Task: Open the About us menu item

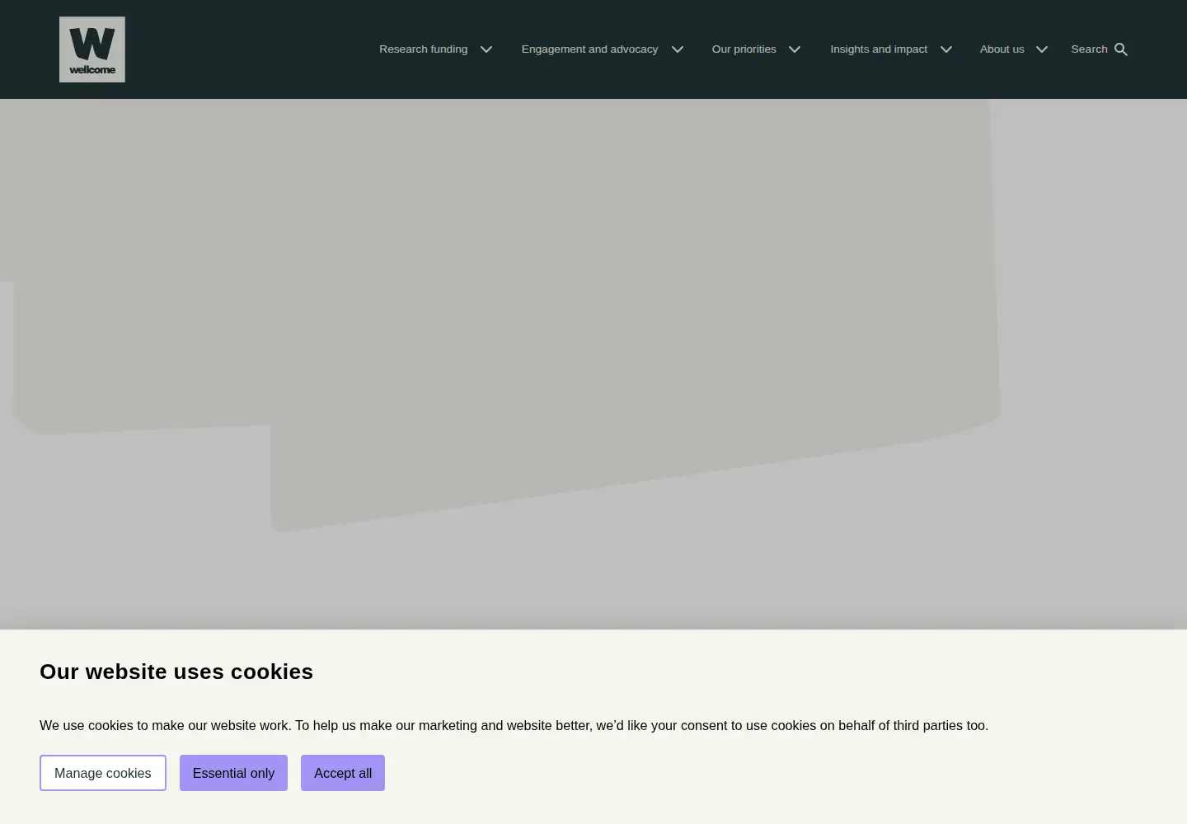Action: 1002,49
